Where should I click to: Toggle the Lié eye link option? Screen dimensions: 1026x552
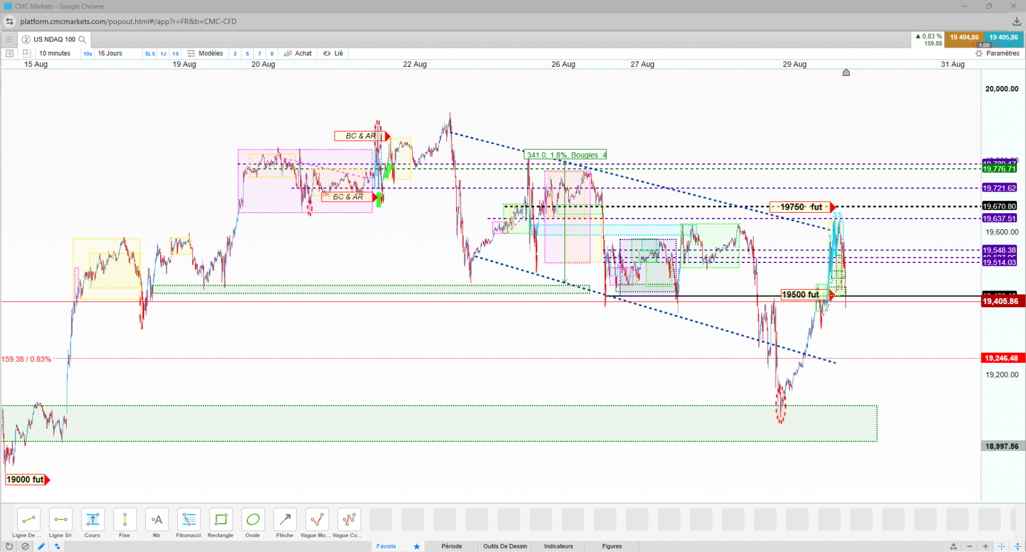pyautogui.click(x=333, y=54)
